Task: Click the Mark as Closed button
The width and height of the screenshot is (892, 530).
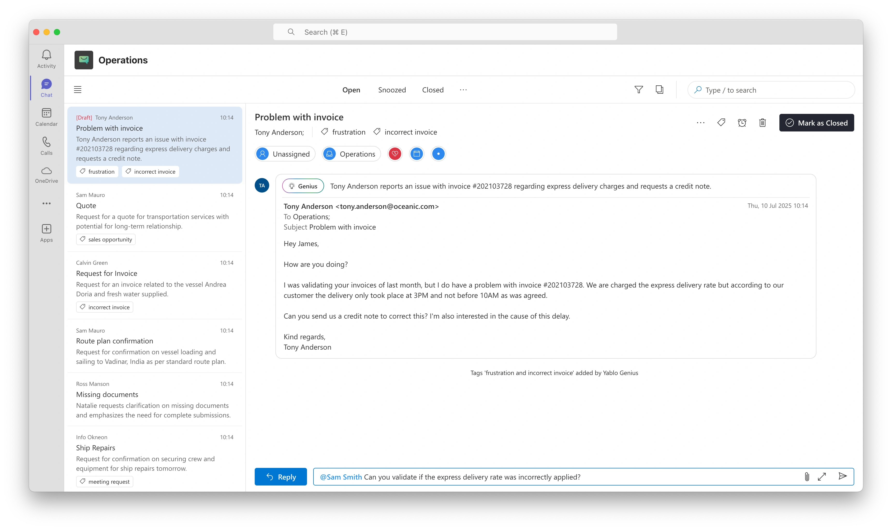Action: (816, 123)
